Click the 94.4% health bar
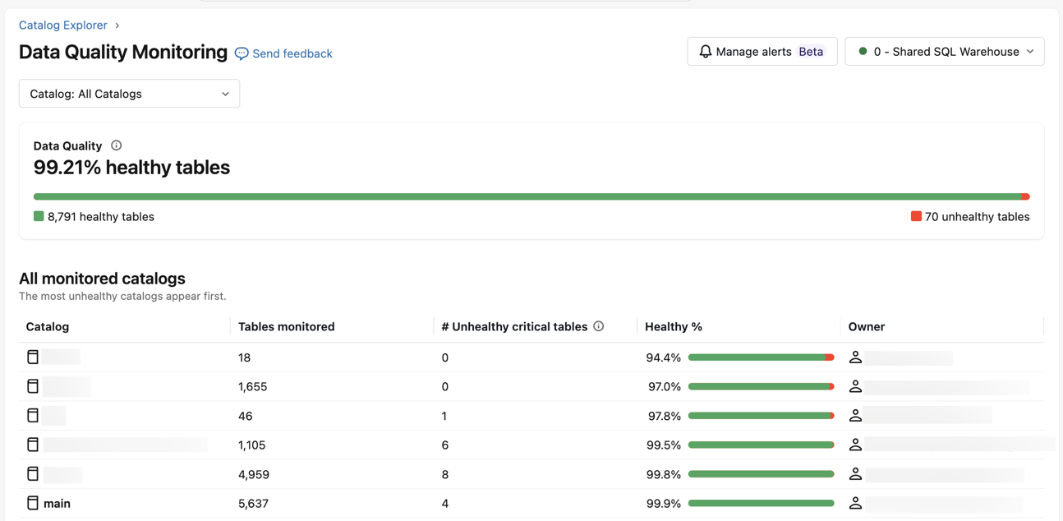The image size is (1063, 521). (x=762, y=357)
